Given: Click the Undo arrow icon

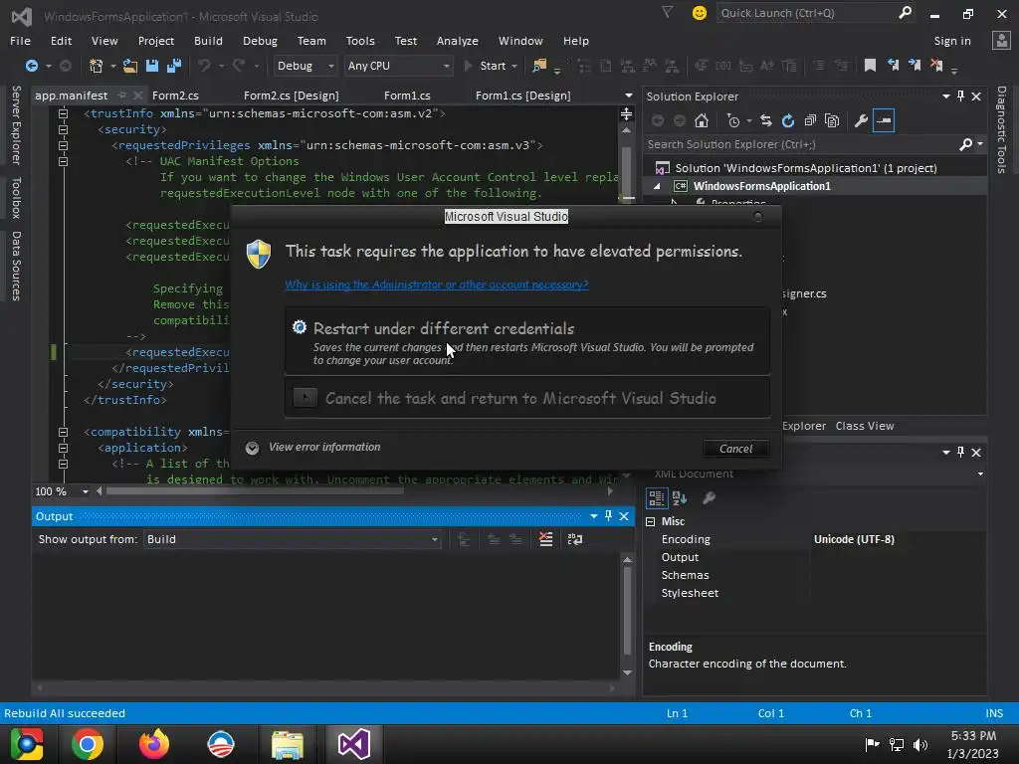Looking at the screenshot, I should pyautogui.click(x=204, y=66).
